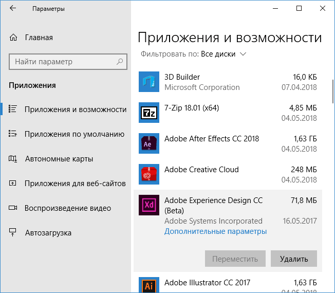Click the search magnifier icon
The image size is (335, 293).
(x=120, y=62)
